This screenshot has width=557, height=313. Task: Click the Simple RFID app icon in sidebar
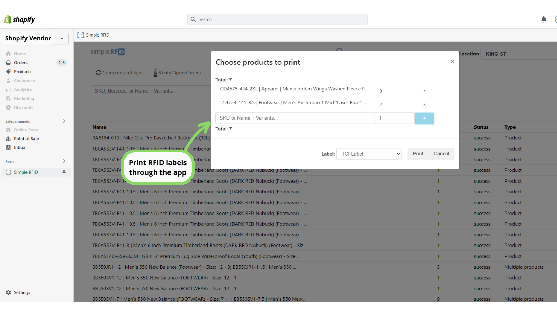[8, 172]
